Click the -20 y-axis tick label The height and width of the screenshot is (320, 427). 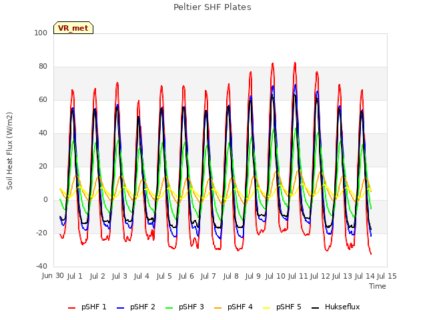(41, 233)
